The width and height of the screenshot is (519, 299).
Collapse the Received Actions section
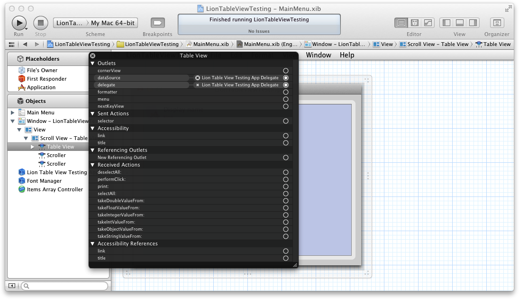tap(93, 165)
